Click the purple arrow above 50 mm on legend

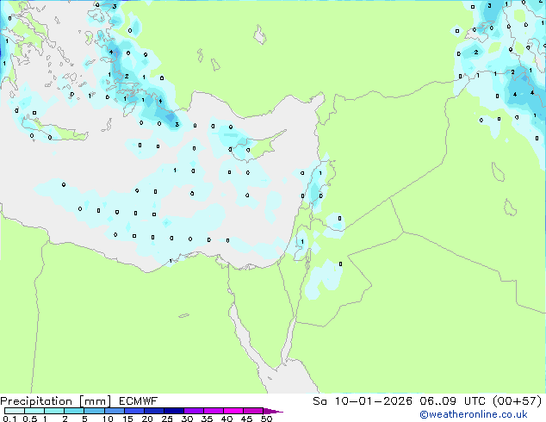click(273, 411)
